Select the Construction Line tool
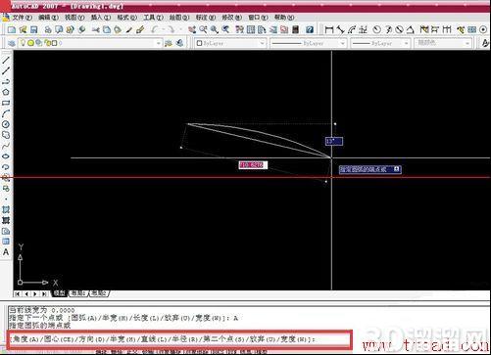Screen dimensions: 491x355 (6, 70)
